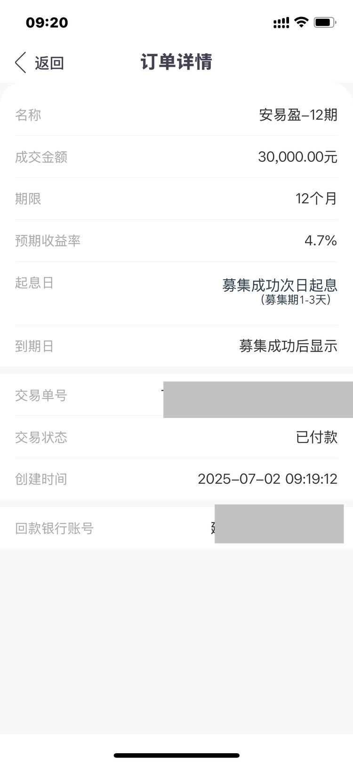Tap product name 安易盈-12期

point(298,115)
